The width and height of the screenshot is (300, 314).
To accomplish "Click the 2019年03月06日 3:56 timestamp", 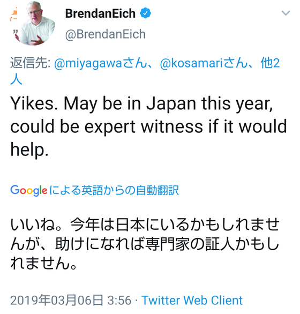I will click(x=71, y=300).
